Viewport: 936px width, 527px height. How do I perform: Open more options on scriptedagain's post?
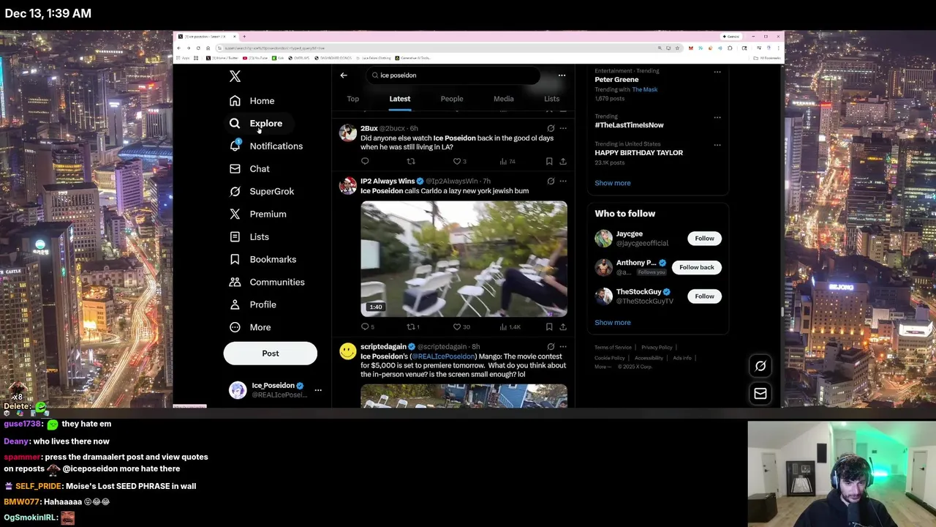pos(563,347)
